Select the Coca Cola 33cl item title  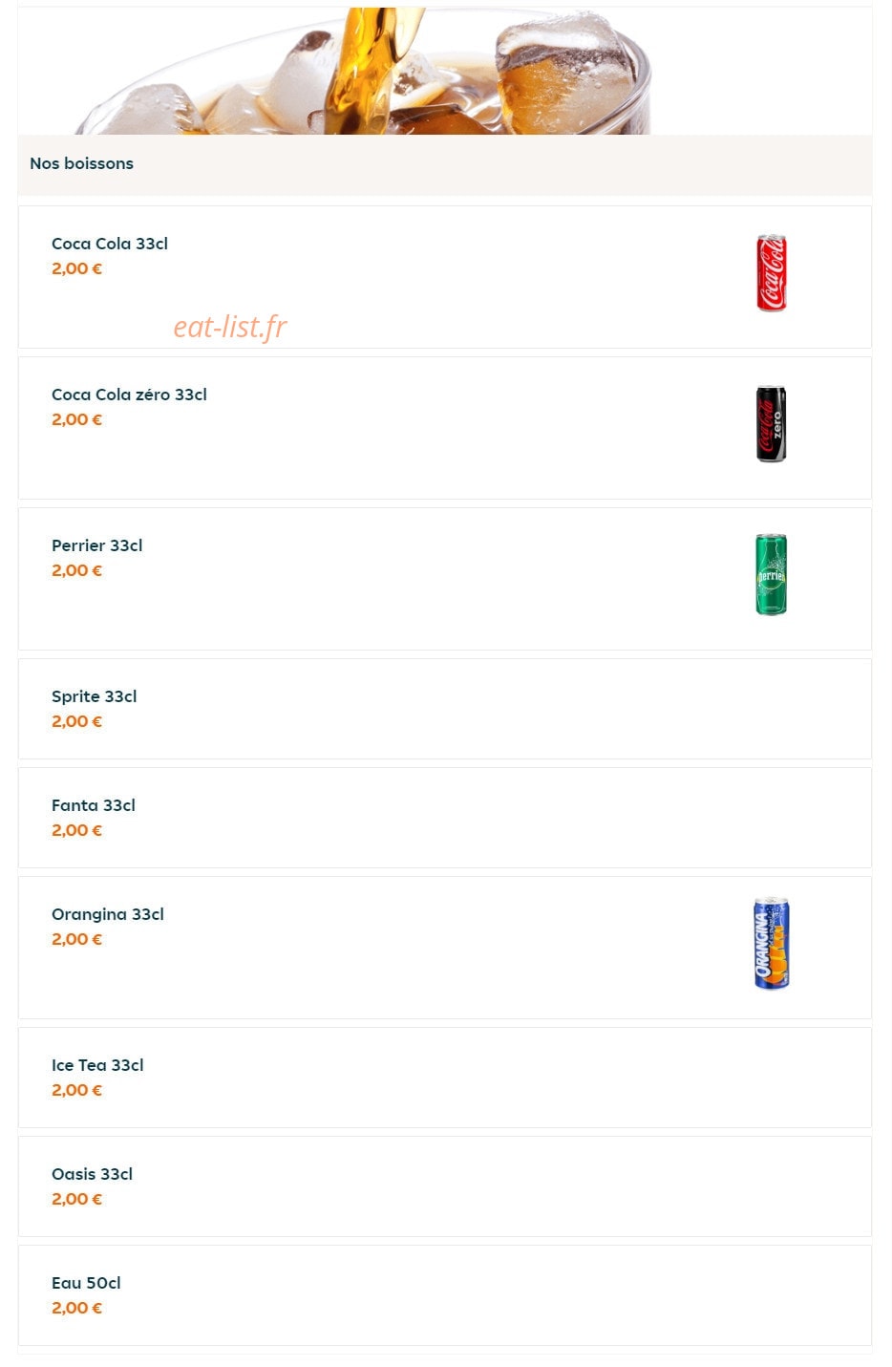[110, 244]
